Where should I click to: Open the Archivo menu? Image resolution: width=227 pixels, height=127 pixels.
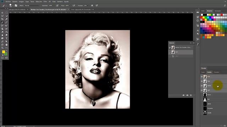(x=8, y=1)
